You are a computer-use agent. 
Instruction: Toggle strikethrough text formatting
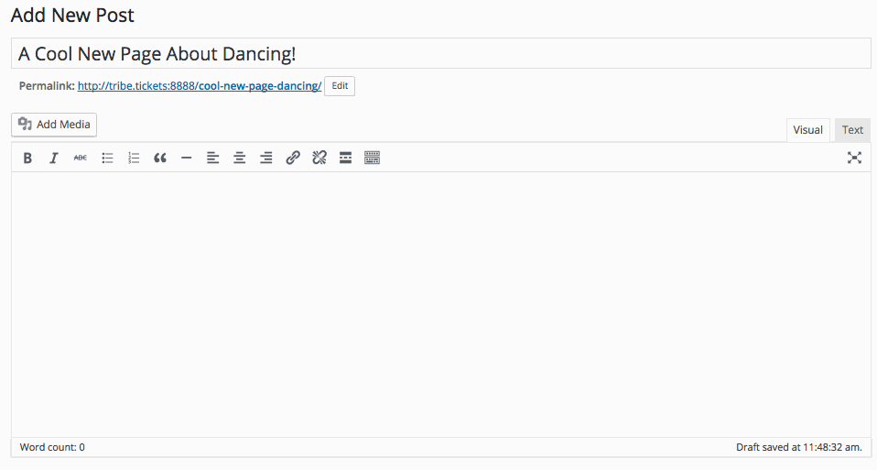point(81,158)
